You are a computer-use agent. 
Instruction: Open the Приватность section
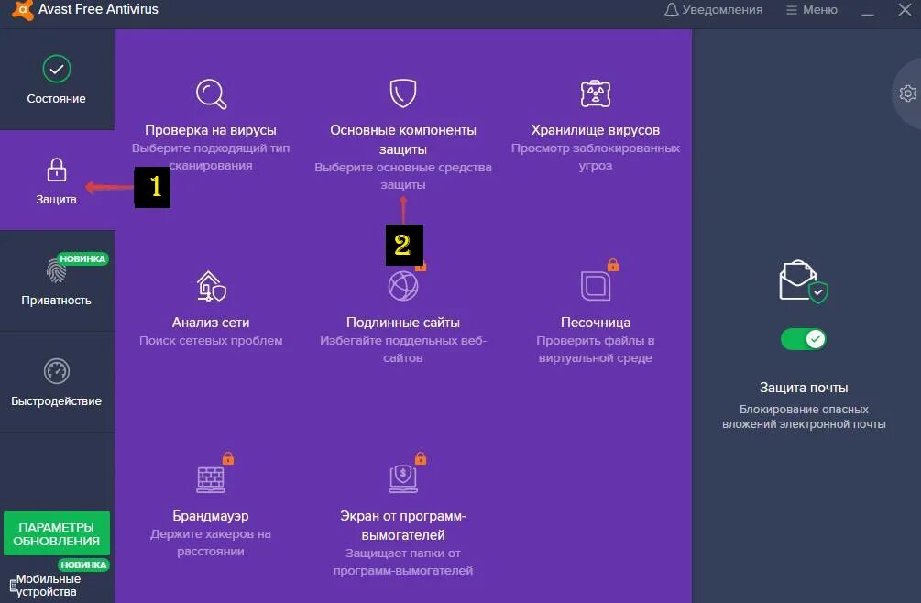(57, 281)
